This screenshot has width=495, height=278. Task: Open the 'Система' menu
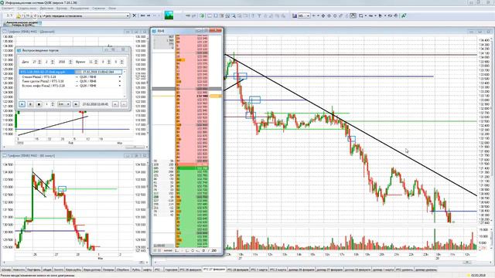(8, 8)
